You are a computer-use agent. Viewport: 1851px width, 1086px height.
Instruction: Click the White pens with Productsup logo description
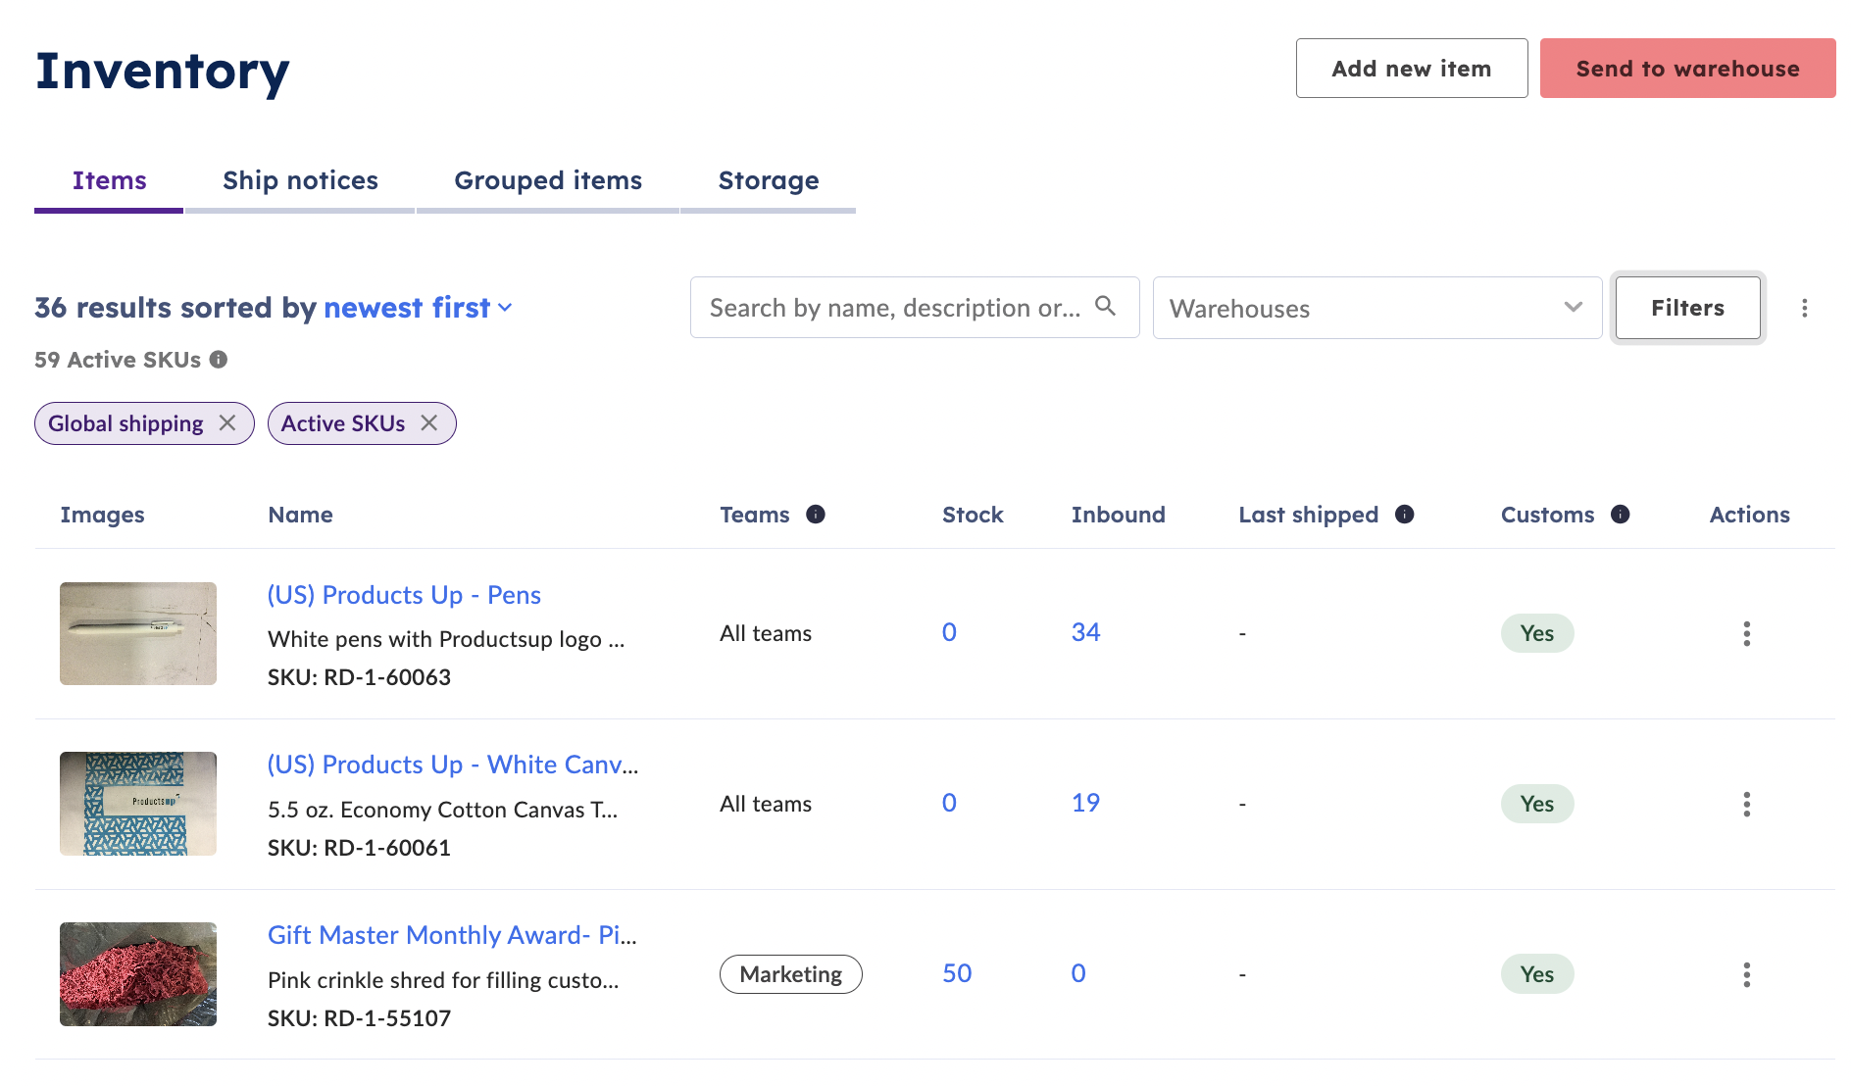pyautogui.click(x=446, y=639)
